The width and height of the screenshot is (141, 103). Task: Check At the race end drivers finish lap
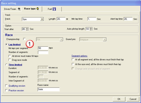coord(73,64)
